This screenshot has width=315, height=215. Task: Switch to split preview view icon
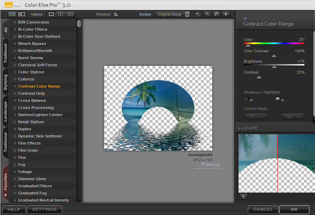pos(61,14)
